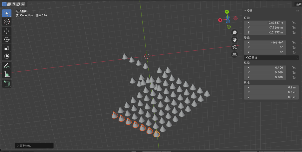Click the blue Z axis gizmo circle
Viewport: 302px width, 152px height.
228,21
